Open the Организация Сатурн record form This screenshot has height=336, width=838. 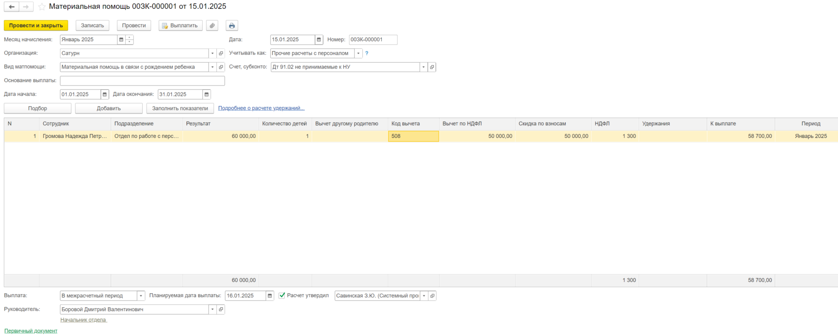pyautogui.click(x=221, y=53)
